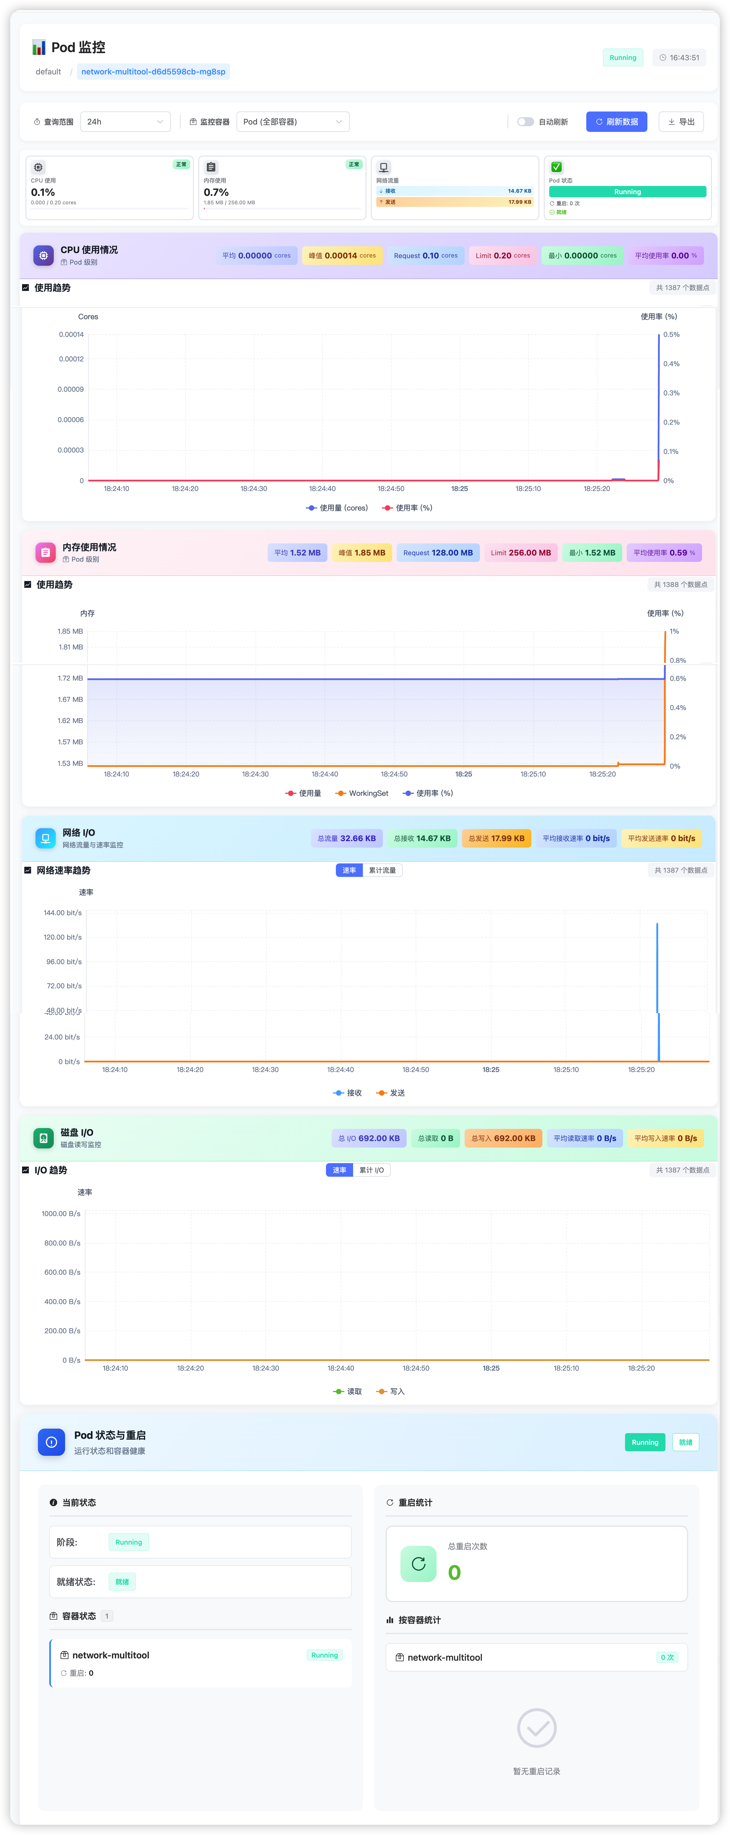730x1835 pixels.
Task: Open the 24h query range dropdown
Action: pyautogui.click(x=125, y=122)
